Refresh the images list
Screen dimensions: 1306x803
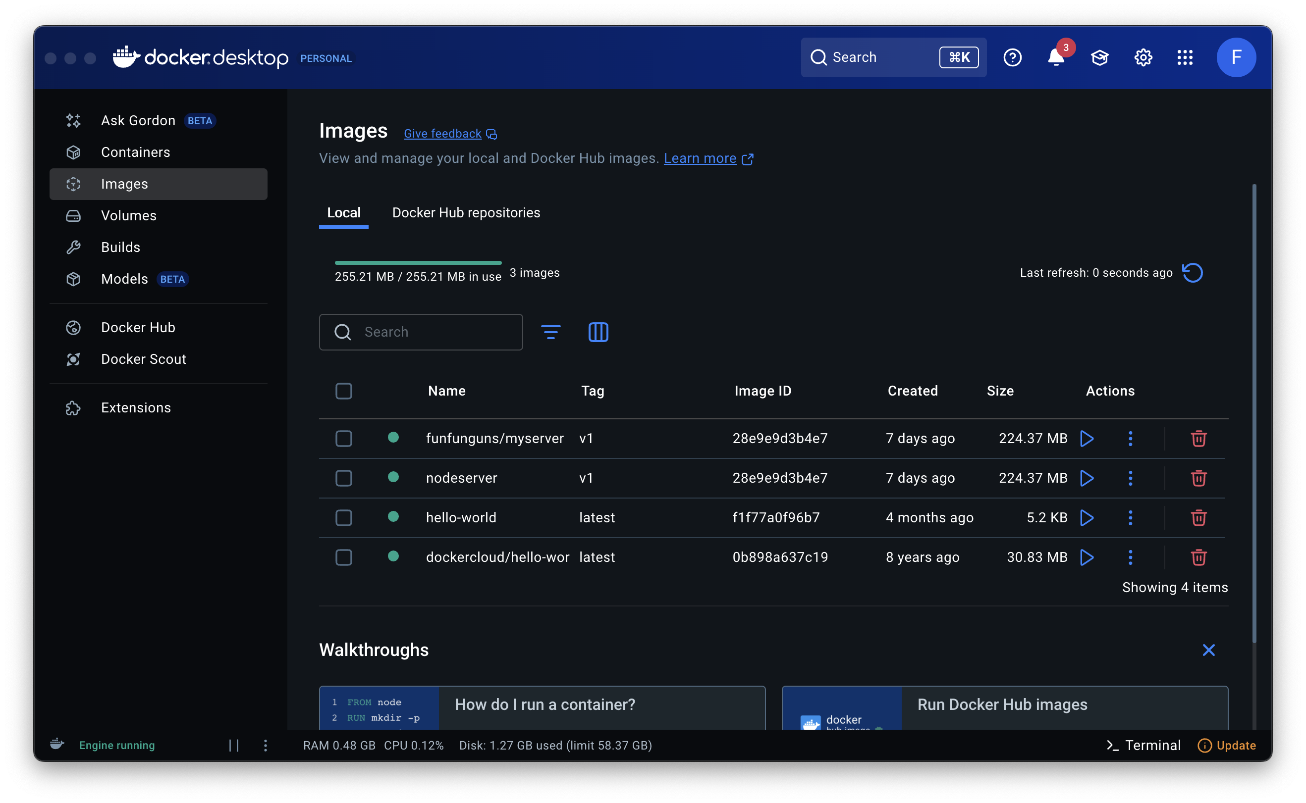click(1193, 273)
